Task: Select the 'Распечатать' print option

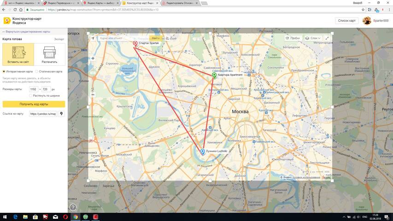Action: click(49, 54)
